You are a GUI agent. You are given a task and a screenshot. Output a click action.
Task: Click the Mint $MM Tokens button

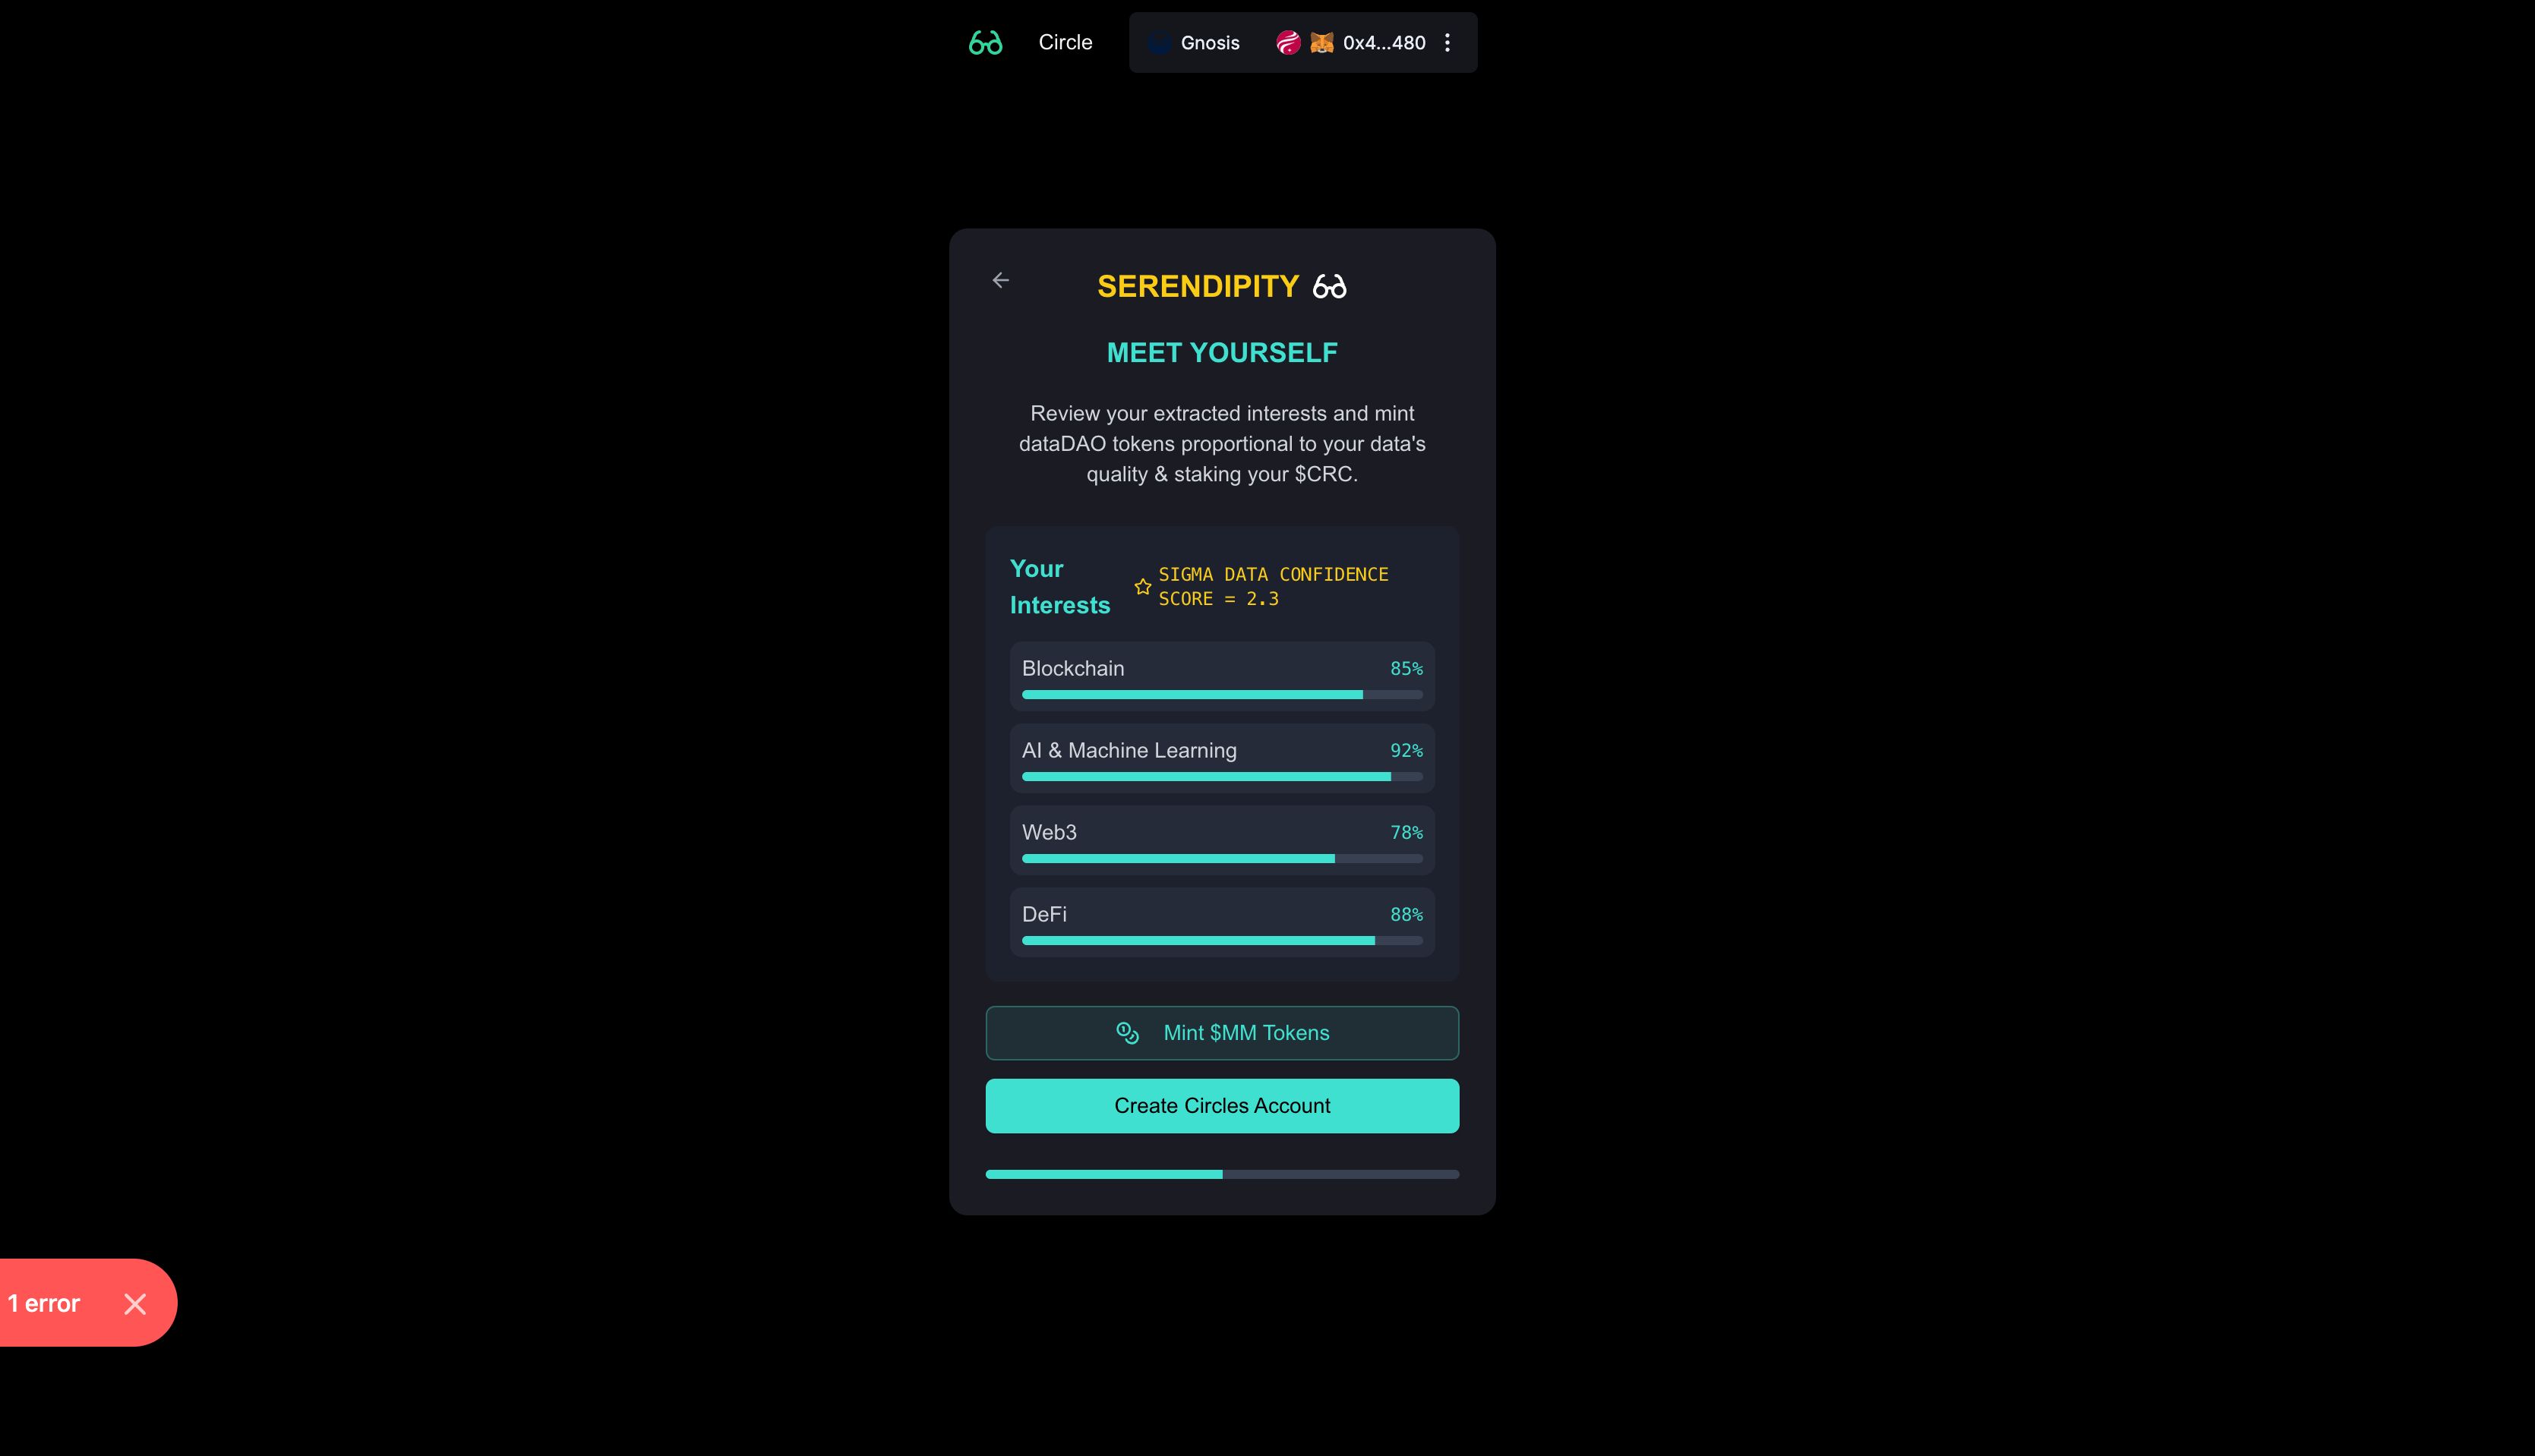1222,1033
